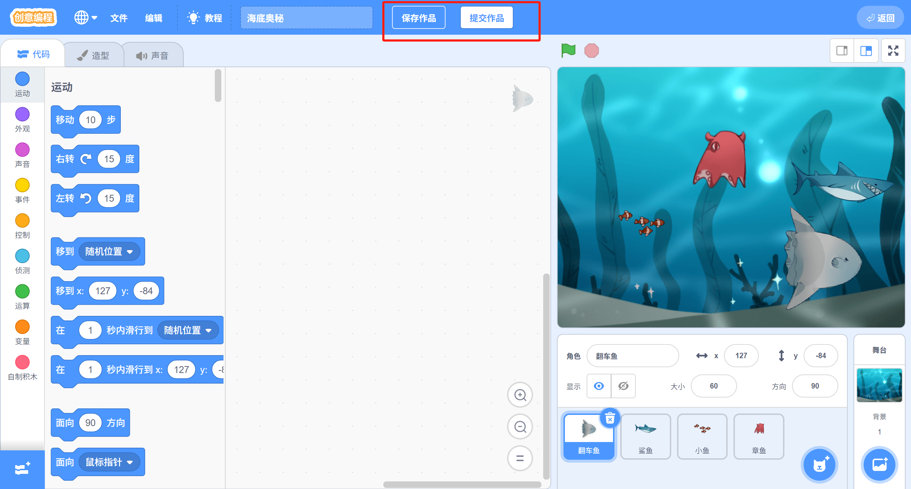Viewport: 911px width, 489px height.
Task: Open the 文件 menu
Action: click(x=119, y=18)
